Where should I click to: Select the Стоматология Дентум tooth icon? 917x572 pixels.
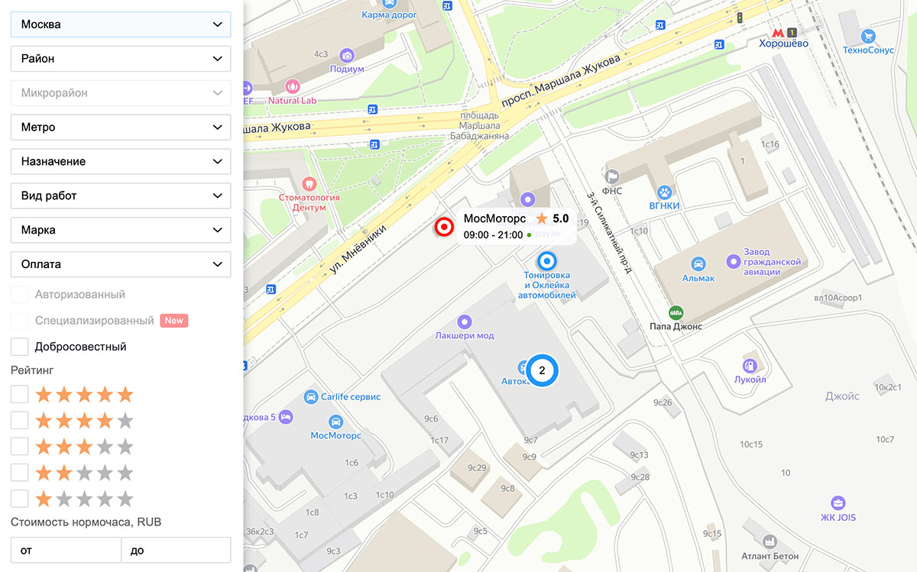click(309, 183)
